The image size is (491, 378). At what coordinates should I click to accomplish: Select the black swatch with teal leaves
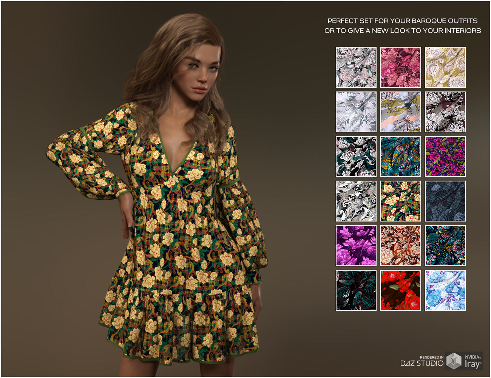click(x=356, y=290)
